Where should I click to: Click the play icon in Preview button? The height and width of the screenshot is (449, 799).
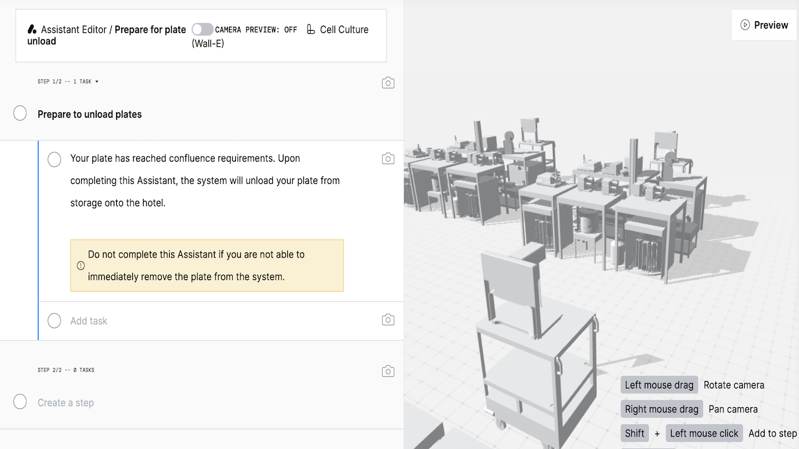[x=745, y=25]
